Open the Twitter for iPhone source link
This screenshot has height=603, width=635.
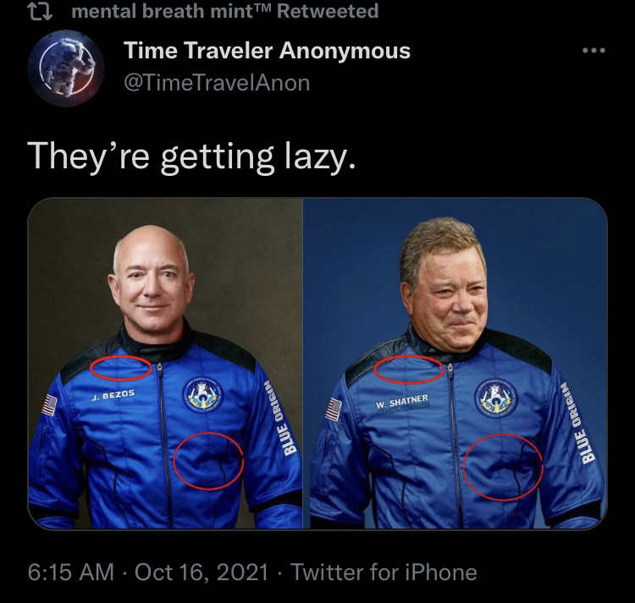click(x=384, y=572)
